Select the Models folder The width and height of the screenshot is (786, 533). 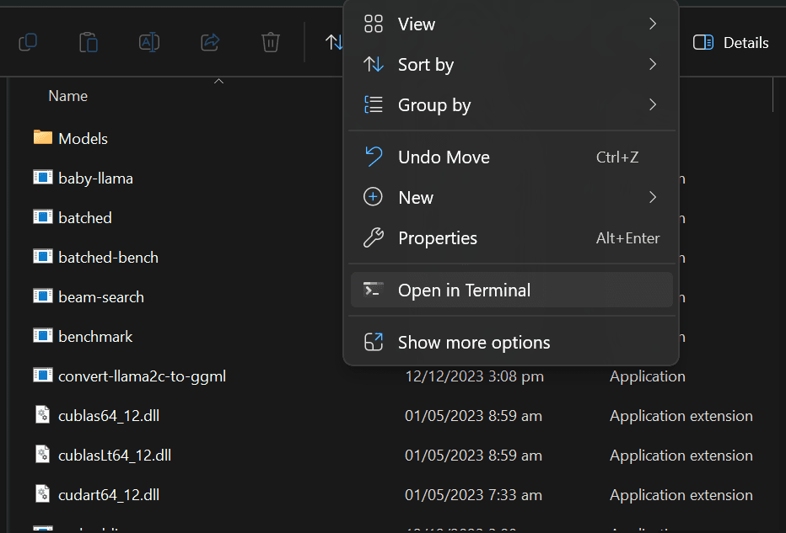(83, 139)
